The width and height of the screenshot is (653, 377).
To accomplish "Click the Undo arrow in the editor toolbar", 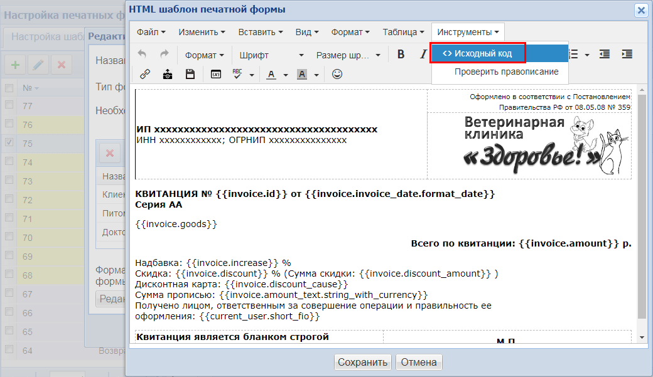I will (x=142, y=55).
